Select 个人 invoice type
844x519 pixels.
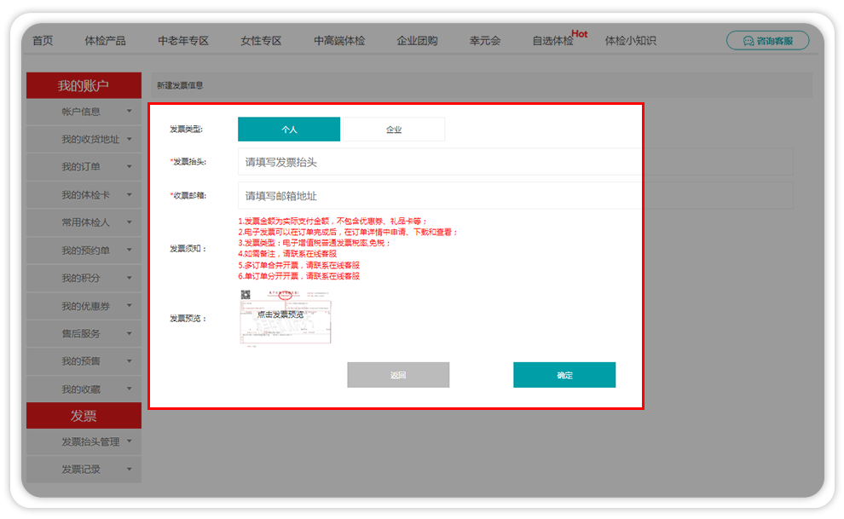click(x=289, y=130)
